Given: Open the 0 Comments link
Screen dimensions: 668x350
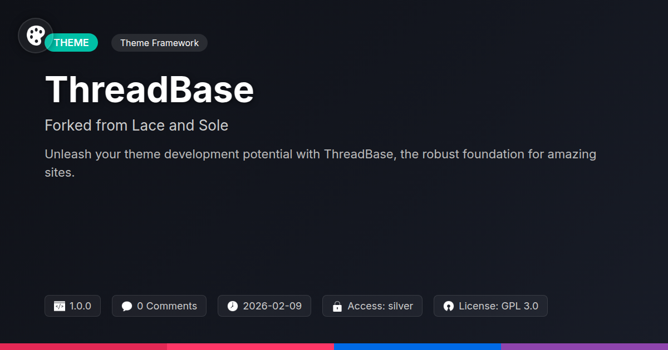Looking at the screenshot, I should point(159,306).
